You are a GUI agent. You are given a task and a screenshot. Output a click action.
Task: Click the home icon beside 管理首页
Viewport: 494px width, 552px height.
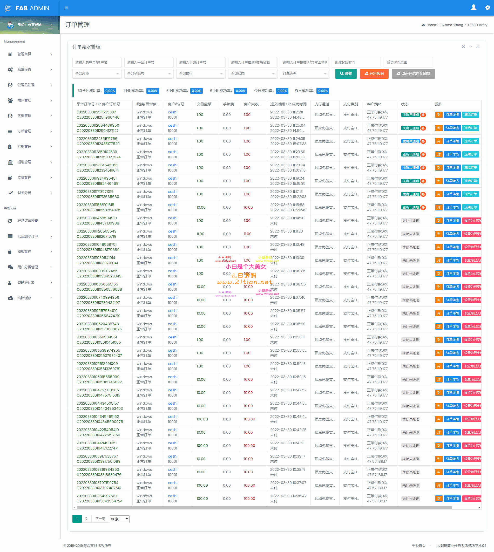pos(10,54)
